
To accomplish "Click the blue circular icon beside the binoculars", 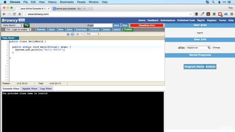I will point(72,34).
